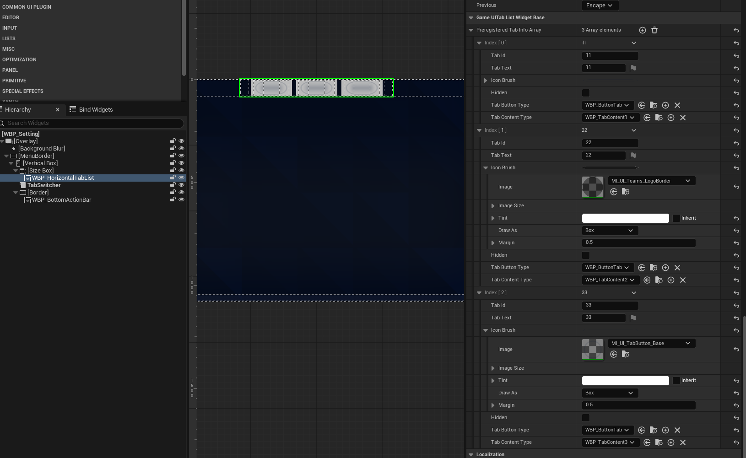Click the localization flag next to Tab Text 33
The width and height of the screenshot is (746, 458).
coord(632,318)
